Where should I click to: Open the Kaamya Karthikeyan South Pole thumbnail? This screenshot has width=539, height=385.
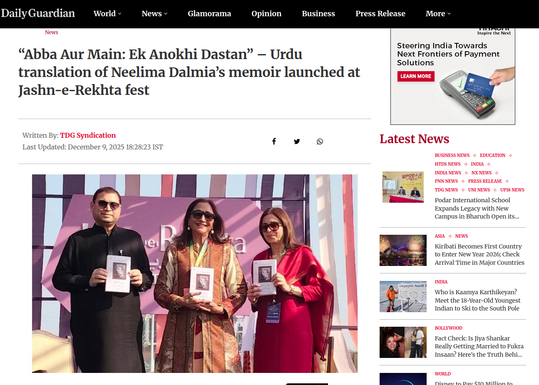pos(403,297)
